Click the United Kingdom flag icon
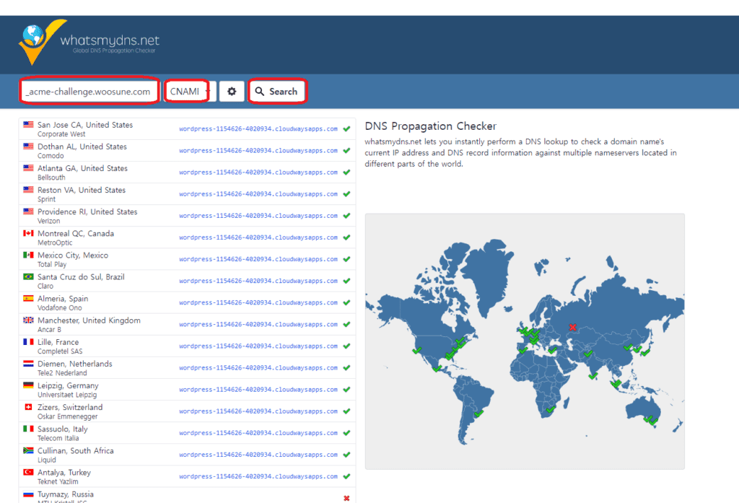The width and height of the screenshot is (739, 503). click(28, 320)
